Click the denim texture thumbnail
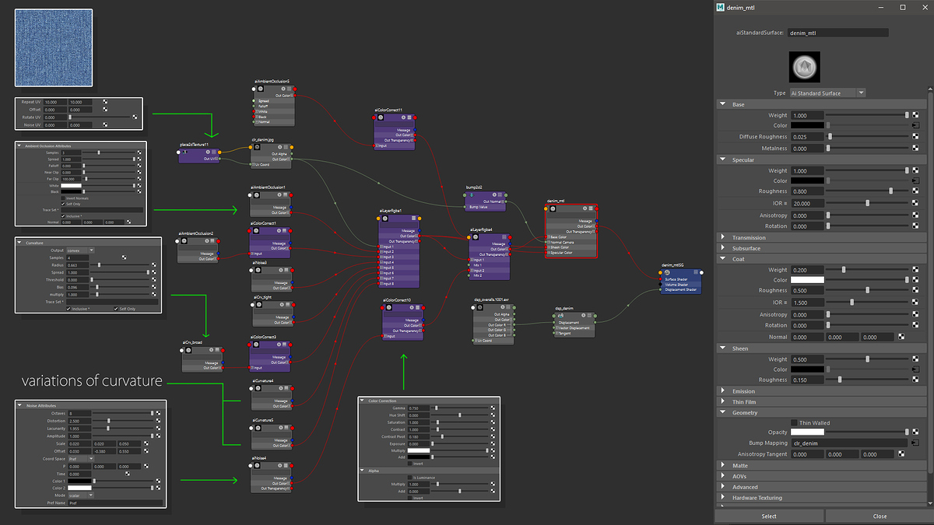934x525 pixels. [x=54, y=47]
